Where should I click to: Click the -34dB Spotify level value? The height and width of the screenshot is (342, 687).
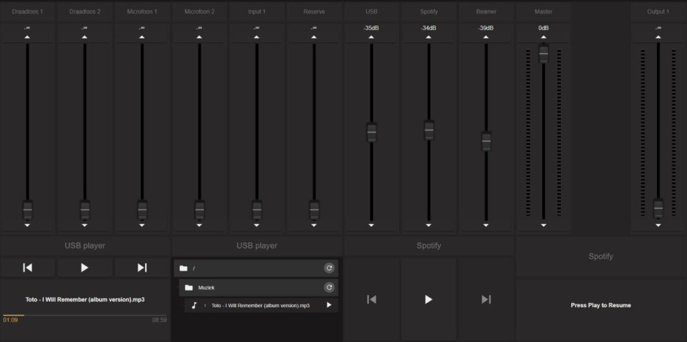pyautogui.click(x=429, y=28)
